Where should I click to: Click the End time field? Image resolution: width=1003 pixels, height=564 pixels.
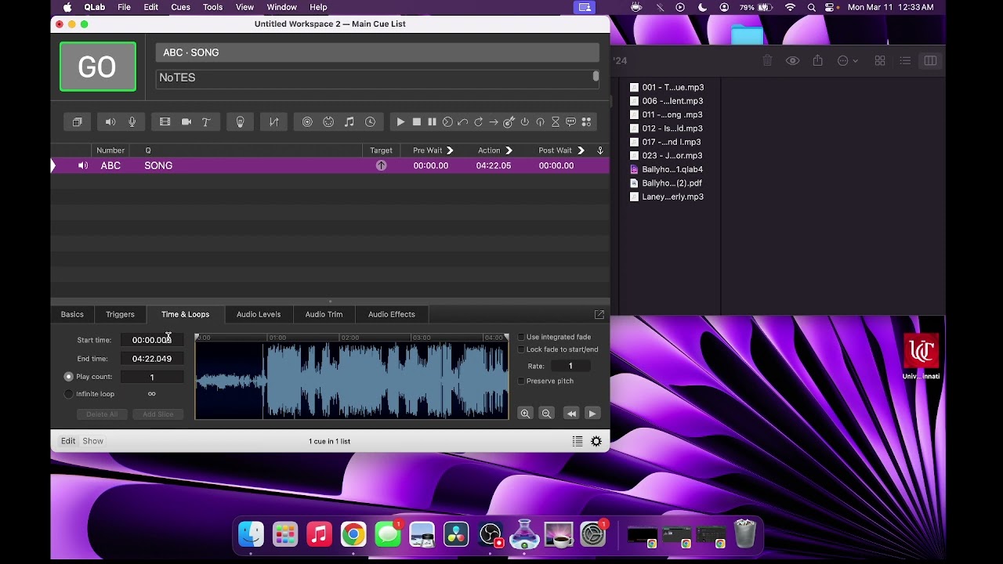[x=152, y=359]
